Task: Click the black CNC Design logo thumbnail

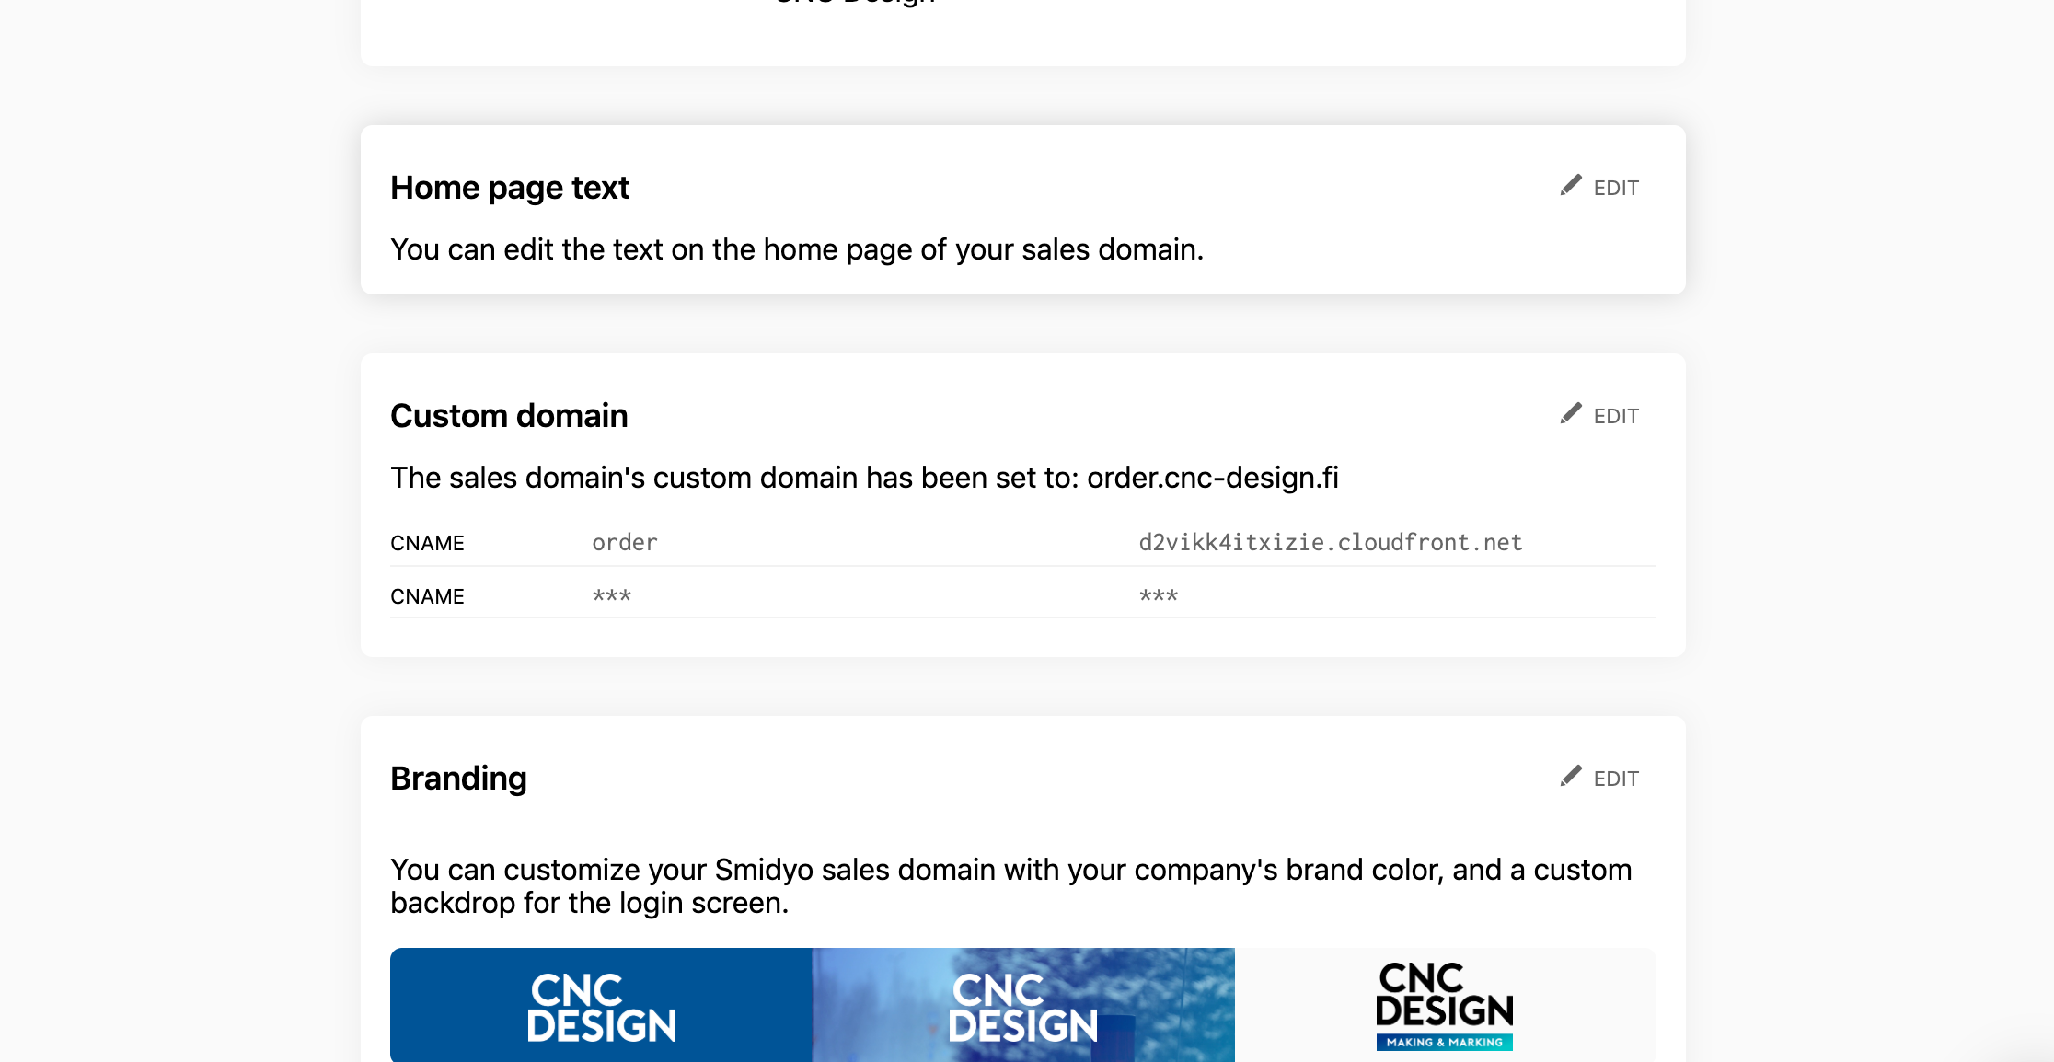Action: [1445, 1005]
